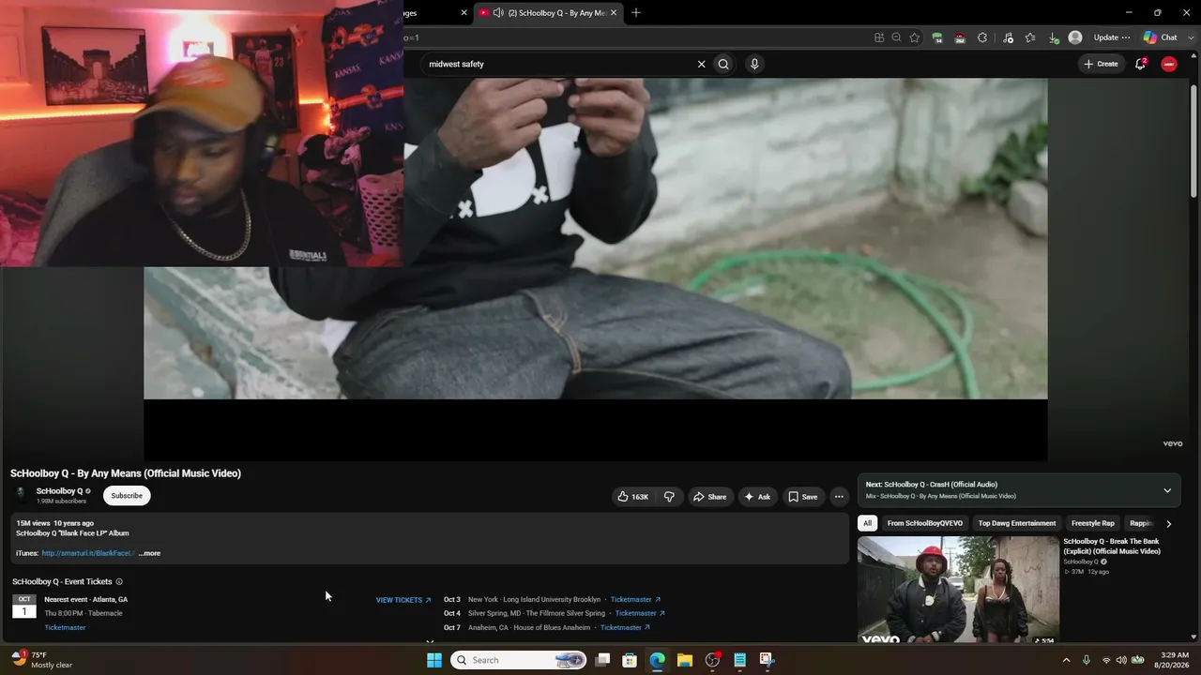The image size is (1201, 675).
Task: Open the ScHoolboy Q channel name
Action: 59,491
